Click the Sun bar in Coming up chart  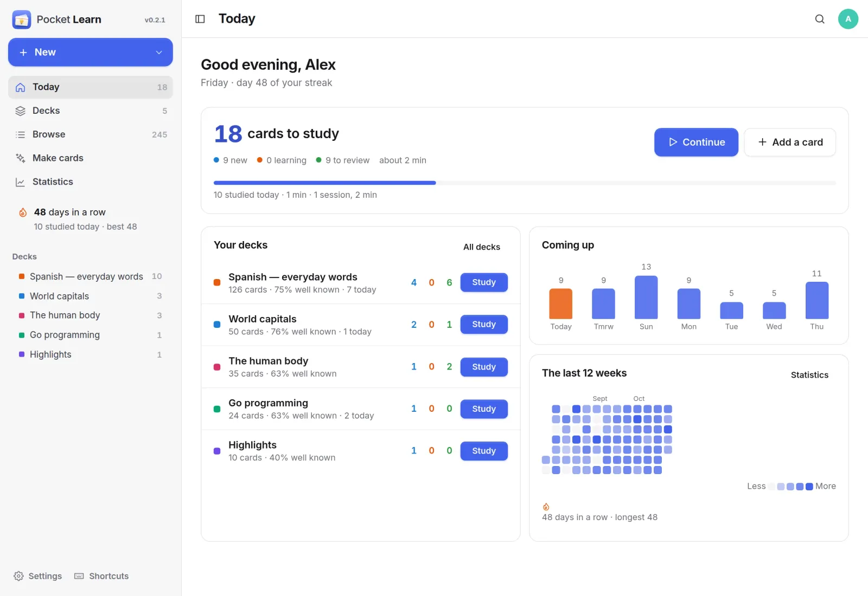point(646,297)
